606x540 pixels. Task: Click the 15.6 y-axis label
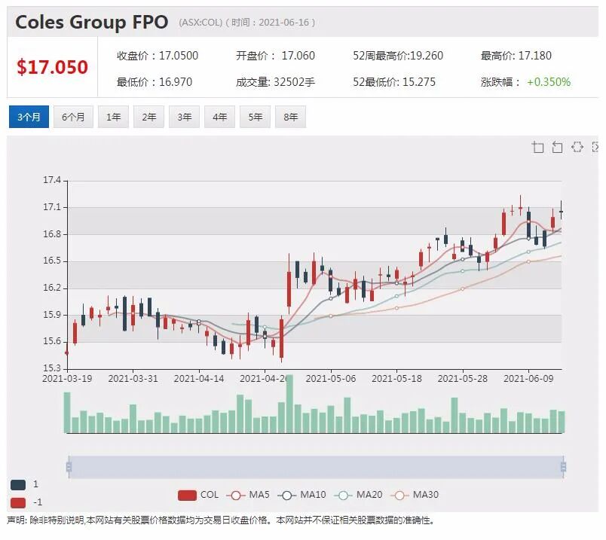click(x=52, y=341)
